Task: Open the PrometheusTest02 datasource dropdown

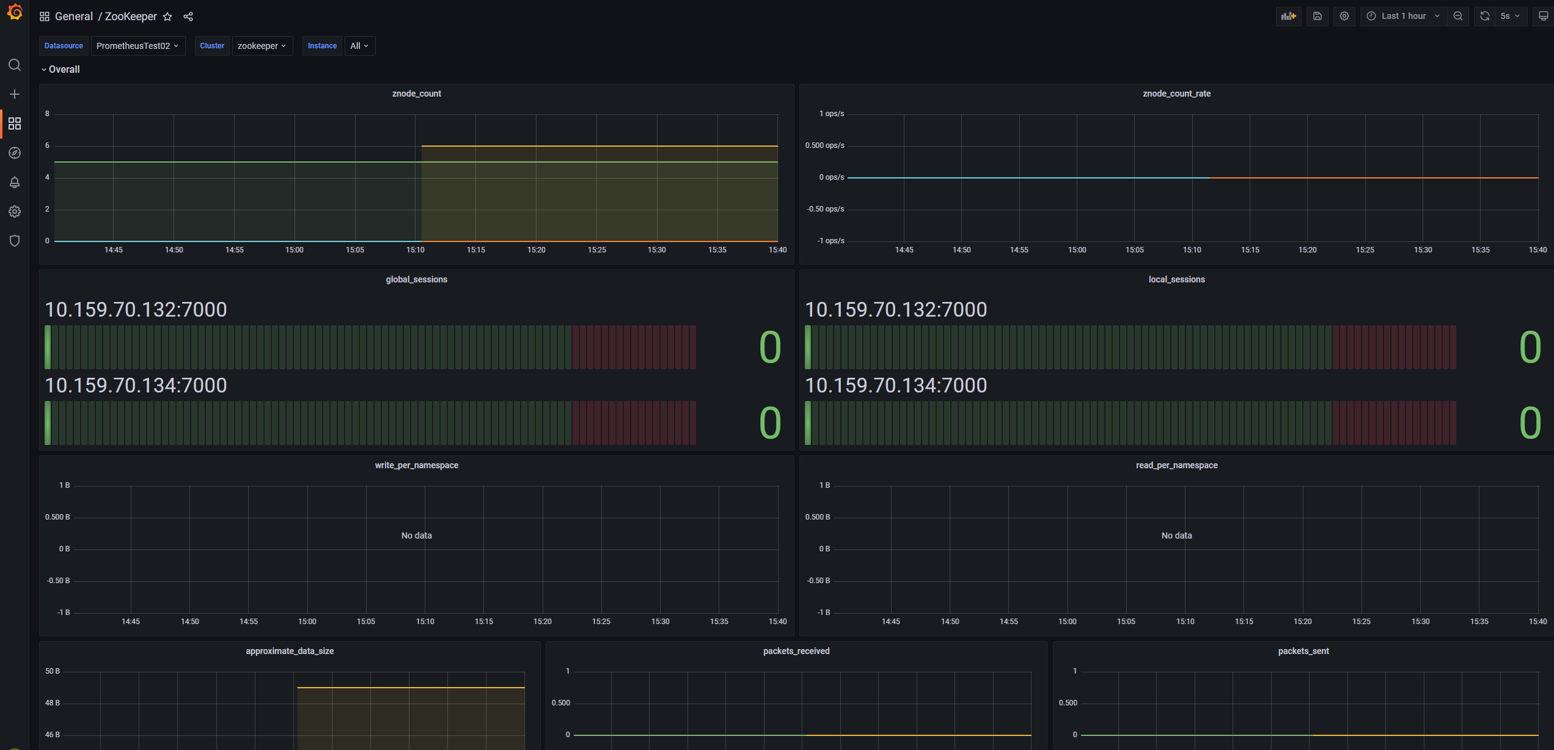Action: [x=137, y=46]
